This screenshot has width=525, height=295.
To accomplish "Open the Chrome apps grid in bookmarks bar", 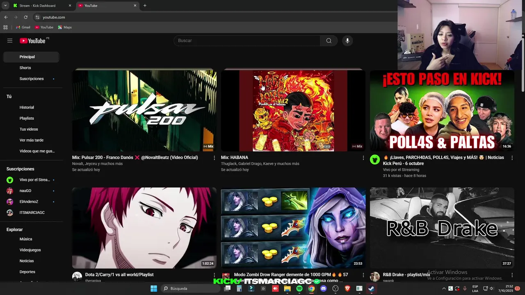I will (5, 27).
